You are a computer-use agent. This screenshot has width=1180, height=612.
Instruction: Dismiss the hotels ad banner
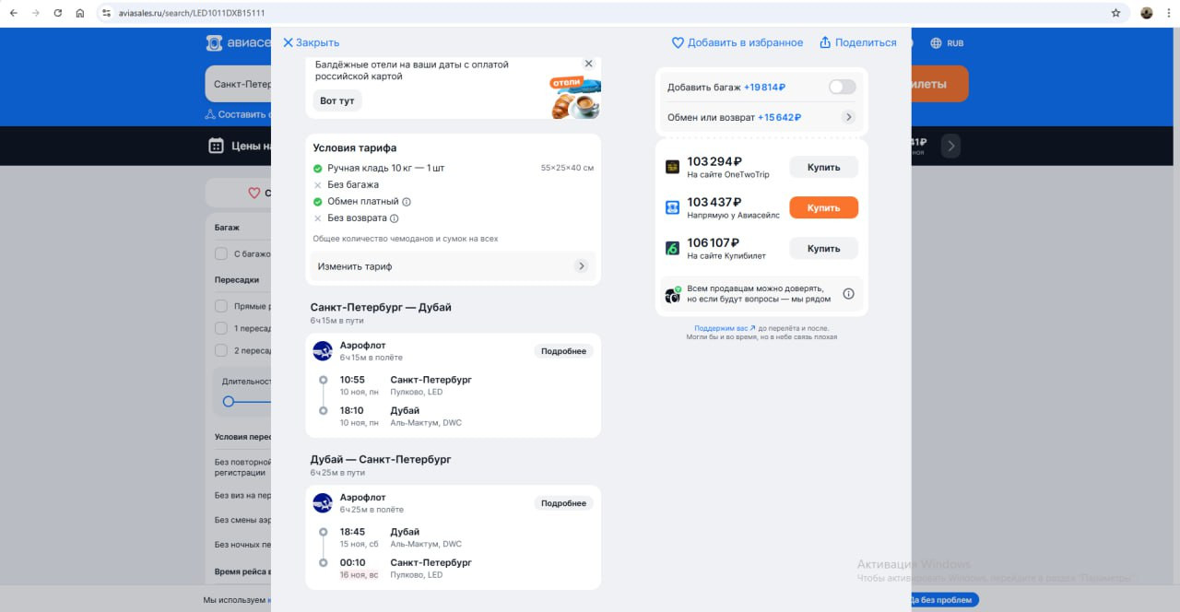point(588,64)
